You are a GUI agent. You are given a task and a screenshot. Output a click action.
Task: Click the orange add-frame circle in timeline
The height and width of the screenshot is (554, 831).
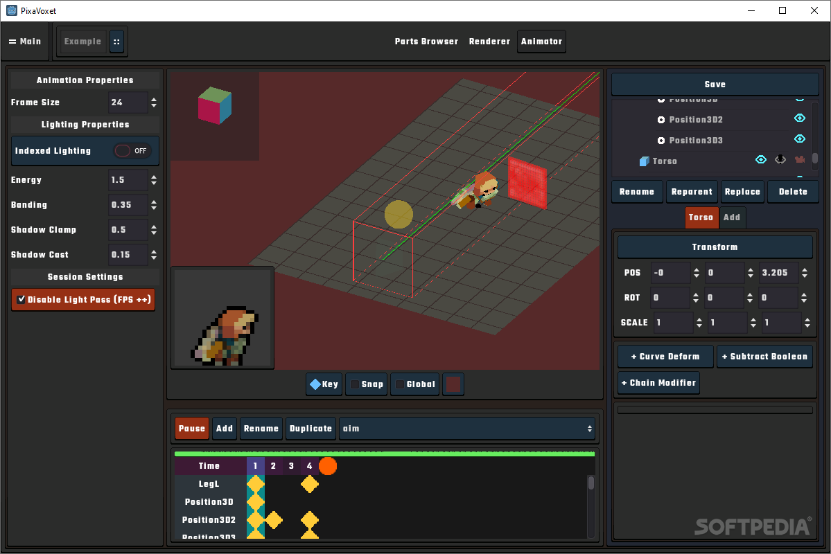pos(328,466)
